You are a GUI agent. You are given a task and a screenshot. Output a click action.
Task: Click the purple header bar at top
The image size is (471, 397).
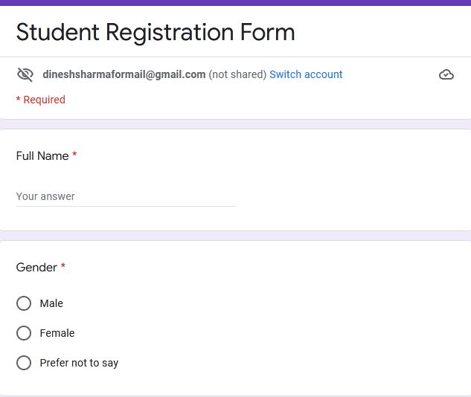235,3
